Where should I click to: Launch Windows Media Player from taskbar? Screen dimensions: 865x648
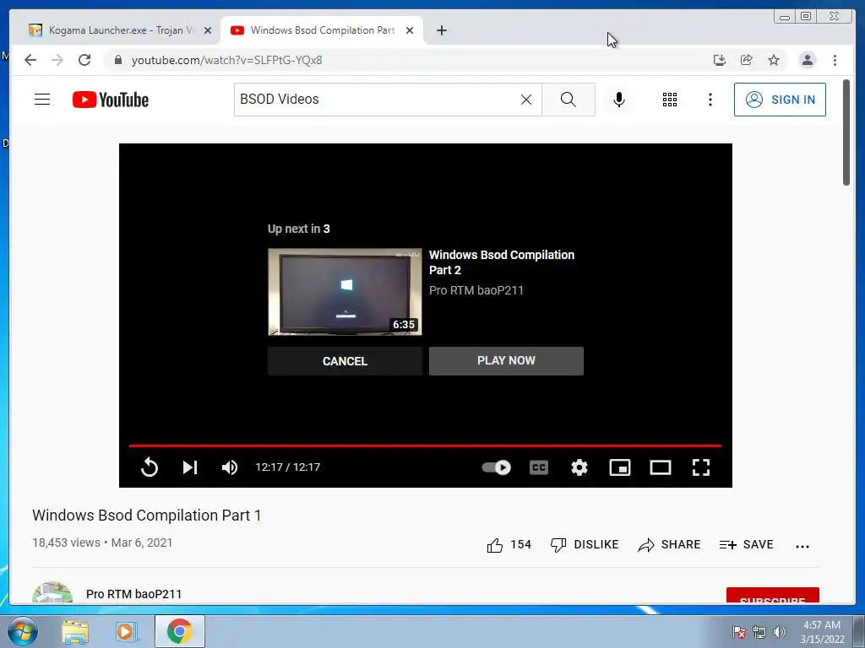pyautogui.click(x=125, y=632)
